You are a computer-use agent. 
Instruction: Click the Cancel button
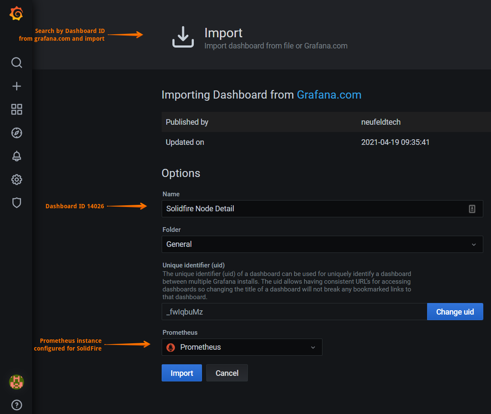(227, 373)
